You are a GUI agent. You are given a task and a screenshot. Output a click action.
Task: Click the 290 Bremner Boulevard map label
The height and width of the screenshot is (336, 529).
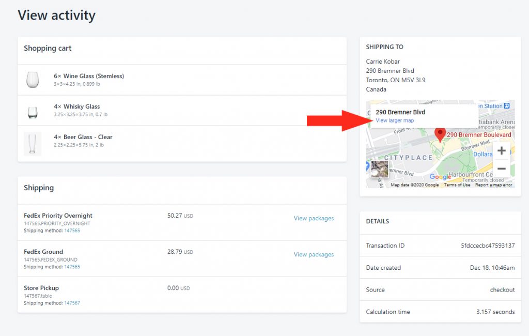coord(479,135)
